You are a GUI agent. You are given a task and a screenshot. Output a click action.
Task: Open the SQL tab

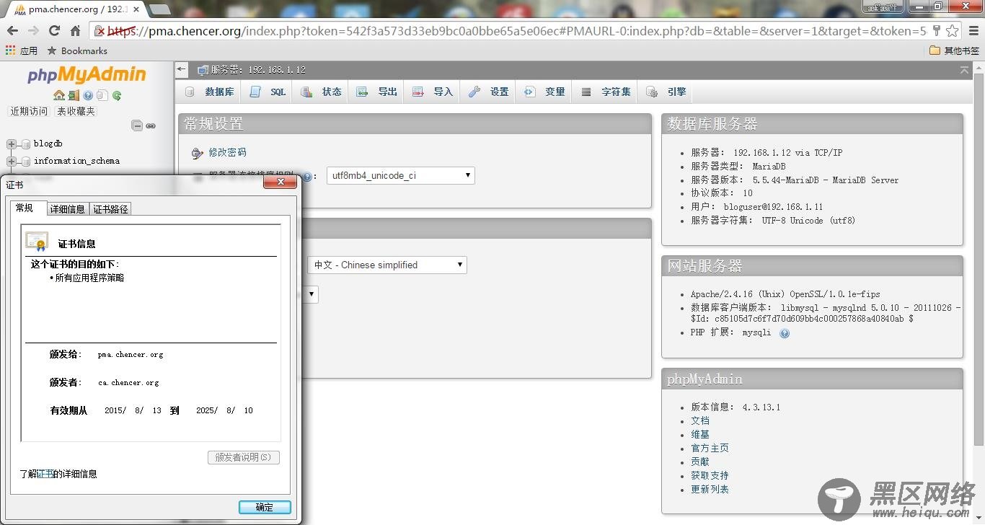point(268,92)
